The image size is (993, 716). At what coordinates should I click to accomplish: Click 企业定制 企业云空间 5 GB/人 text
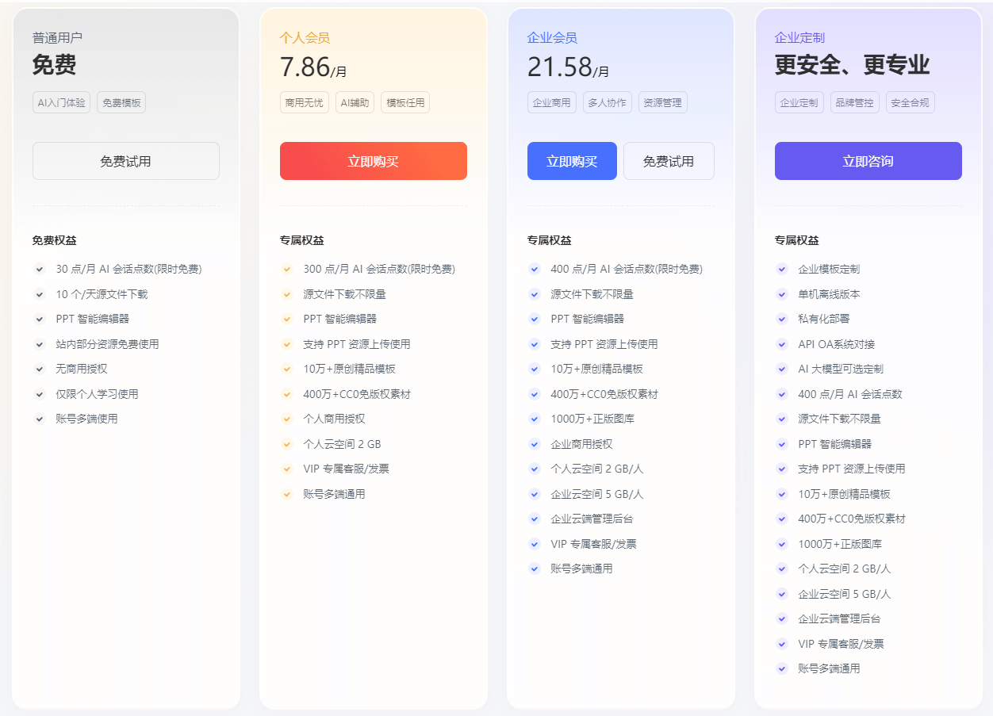click(x=845, y=594)
